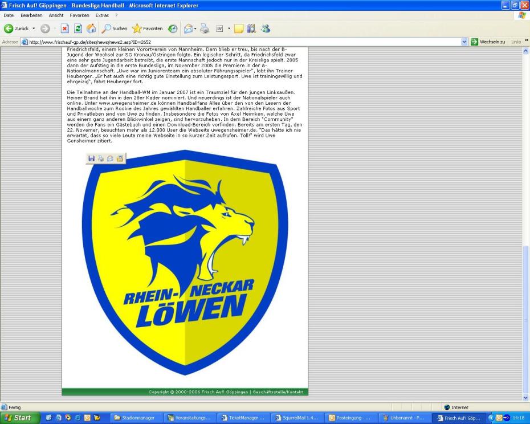
Task: Open the Favoriten menu in menu bar
Action: click(x=79, y=15)
